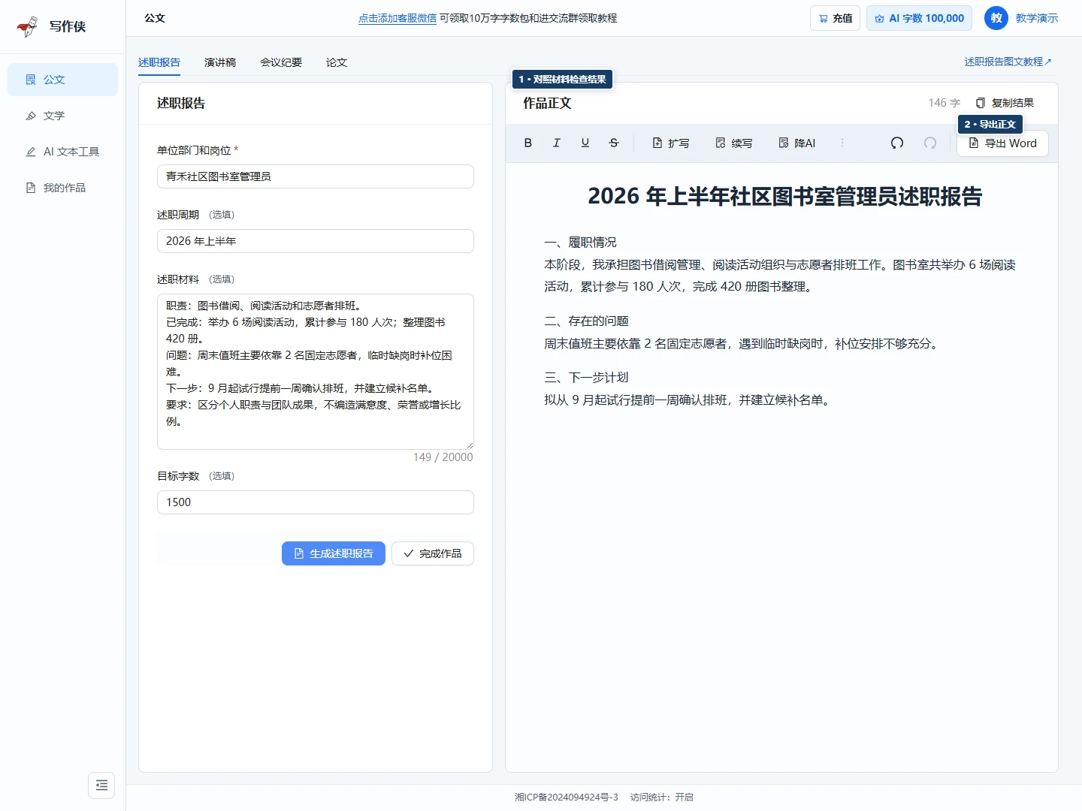This screenshot has width=1082, height=811.
Task: Open the 点击添加客服微信 link
Action: pyautogui.click(x=397, y=18)
